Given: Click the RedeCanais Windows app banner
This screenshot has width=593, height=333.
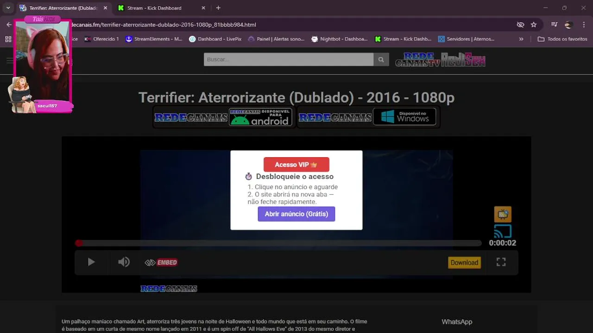Looking at the screenshot, I should [368, 117].
